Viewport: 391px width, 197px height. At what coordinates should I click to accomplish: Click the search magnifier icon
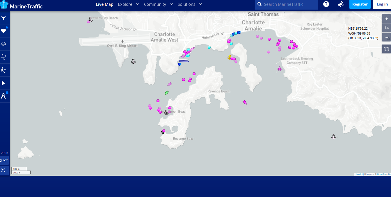click(x=260, y=4)
